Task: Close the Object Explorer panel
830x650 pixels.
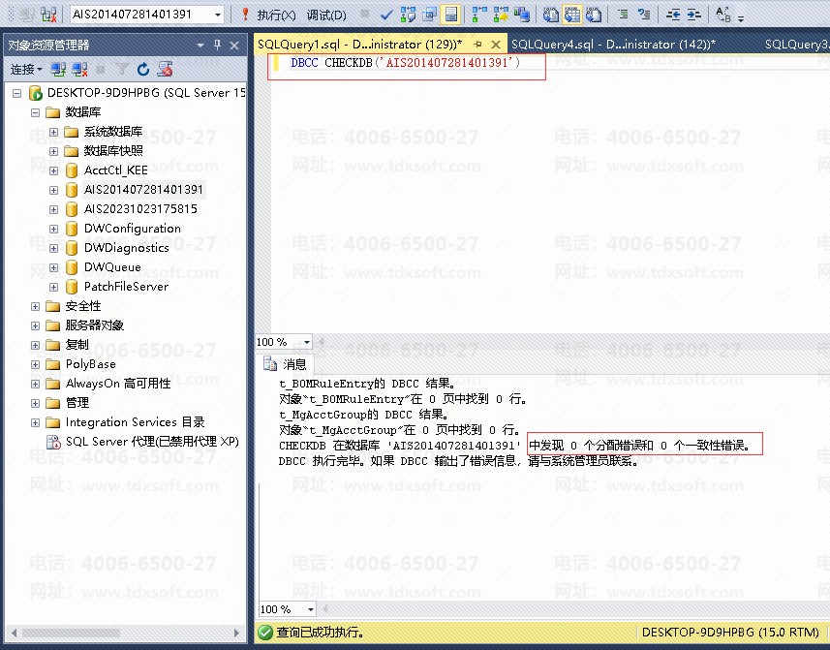Action: coord(234,45)
